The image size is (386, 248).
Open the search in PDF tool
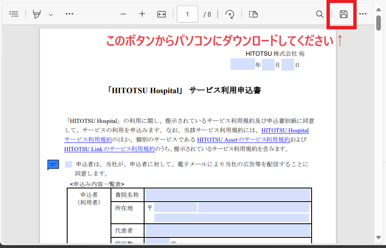(x=320, y=14)
